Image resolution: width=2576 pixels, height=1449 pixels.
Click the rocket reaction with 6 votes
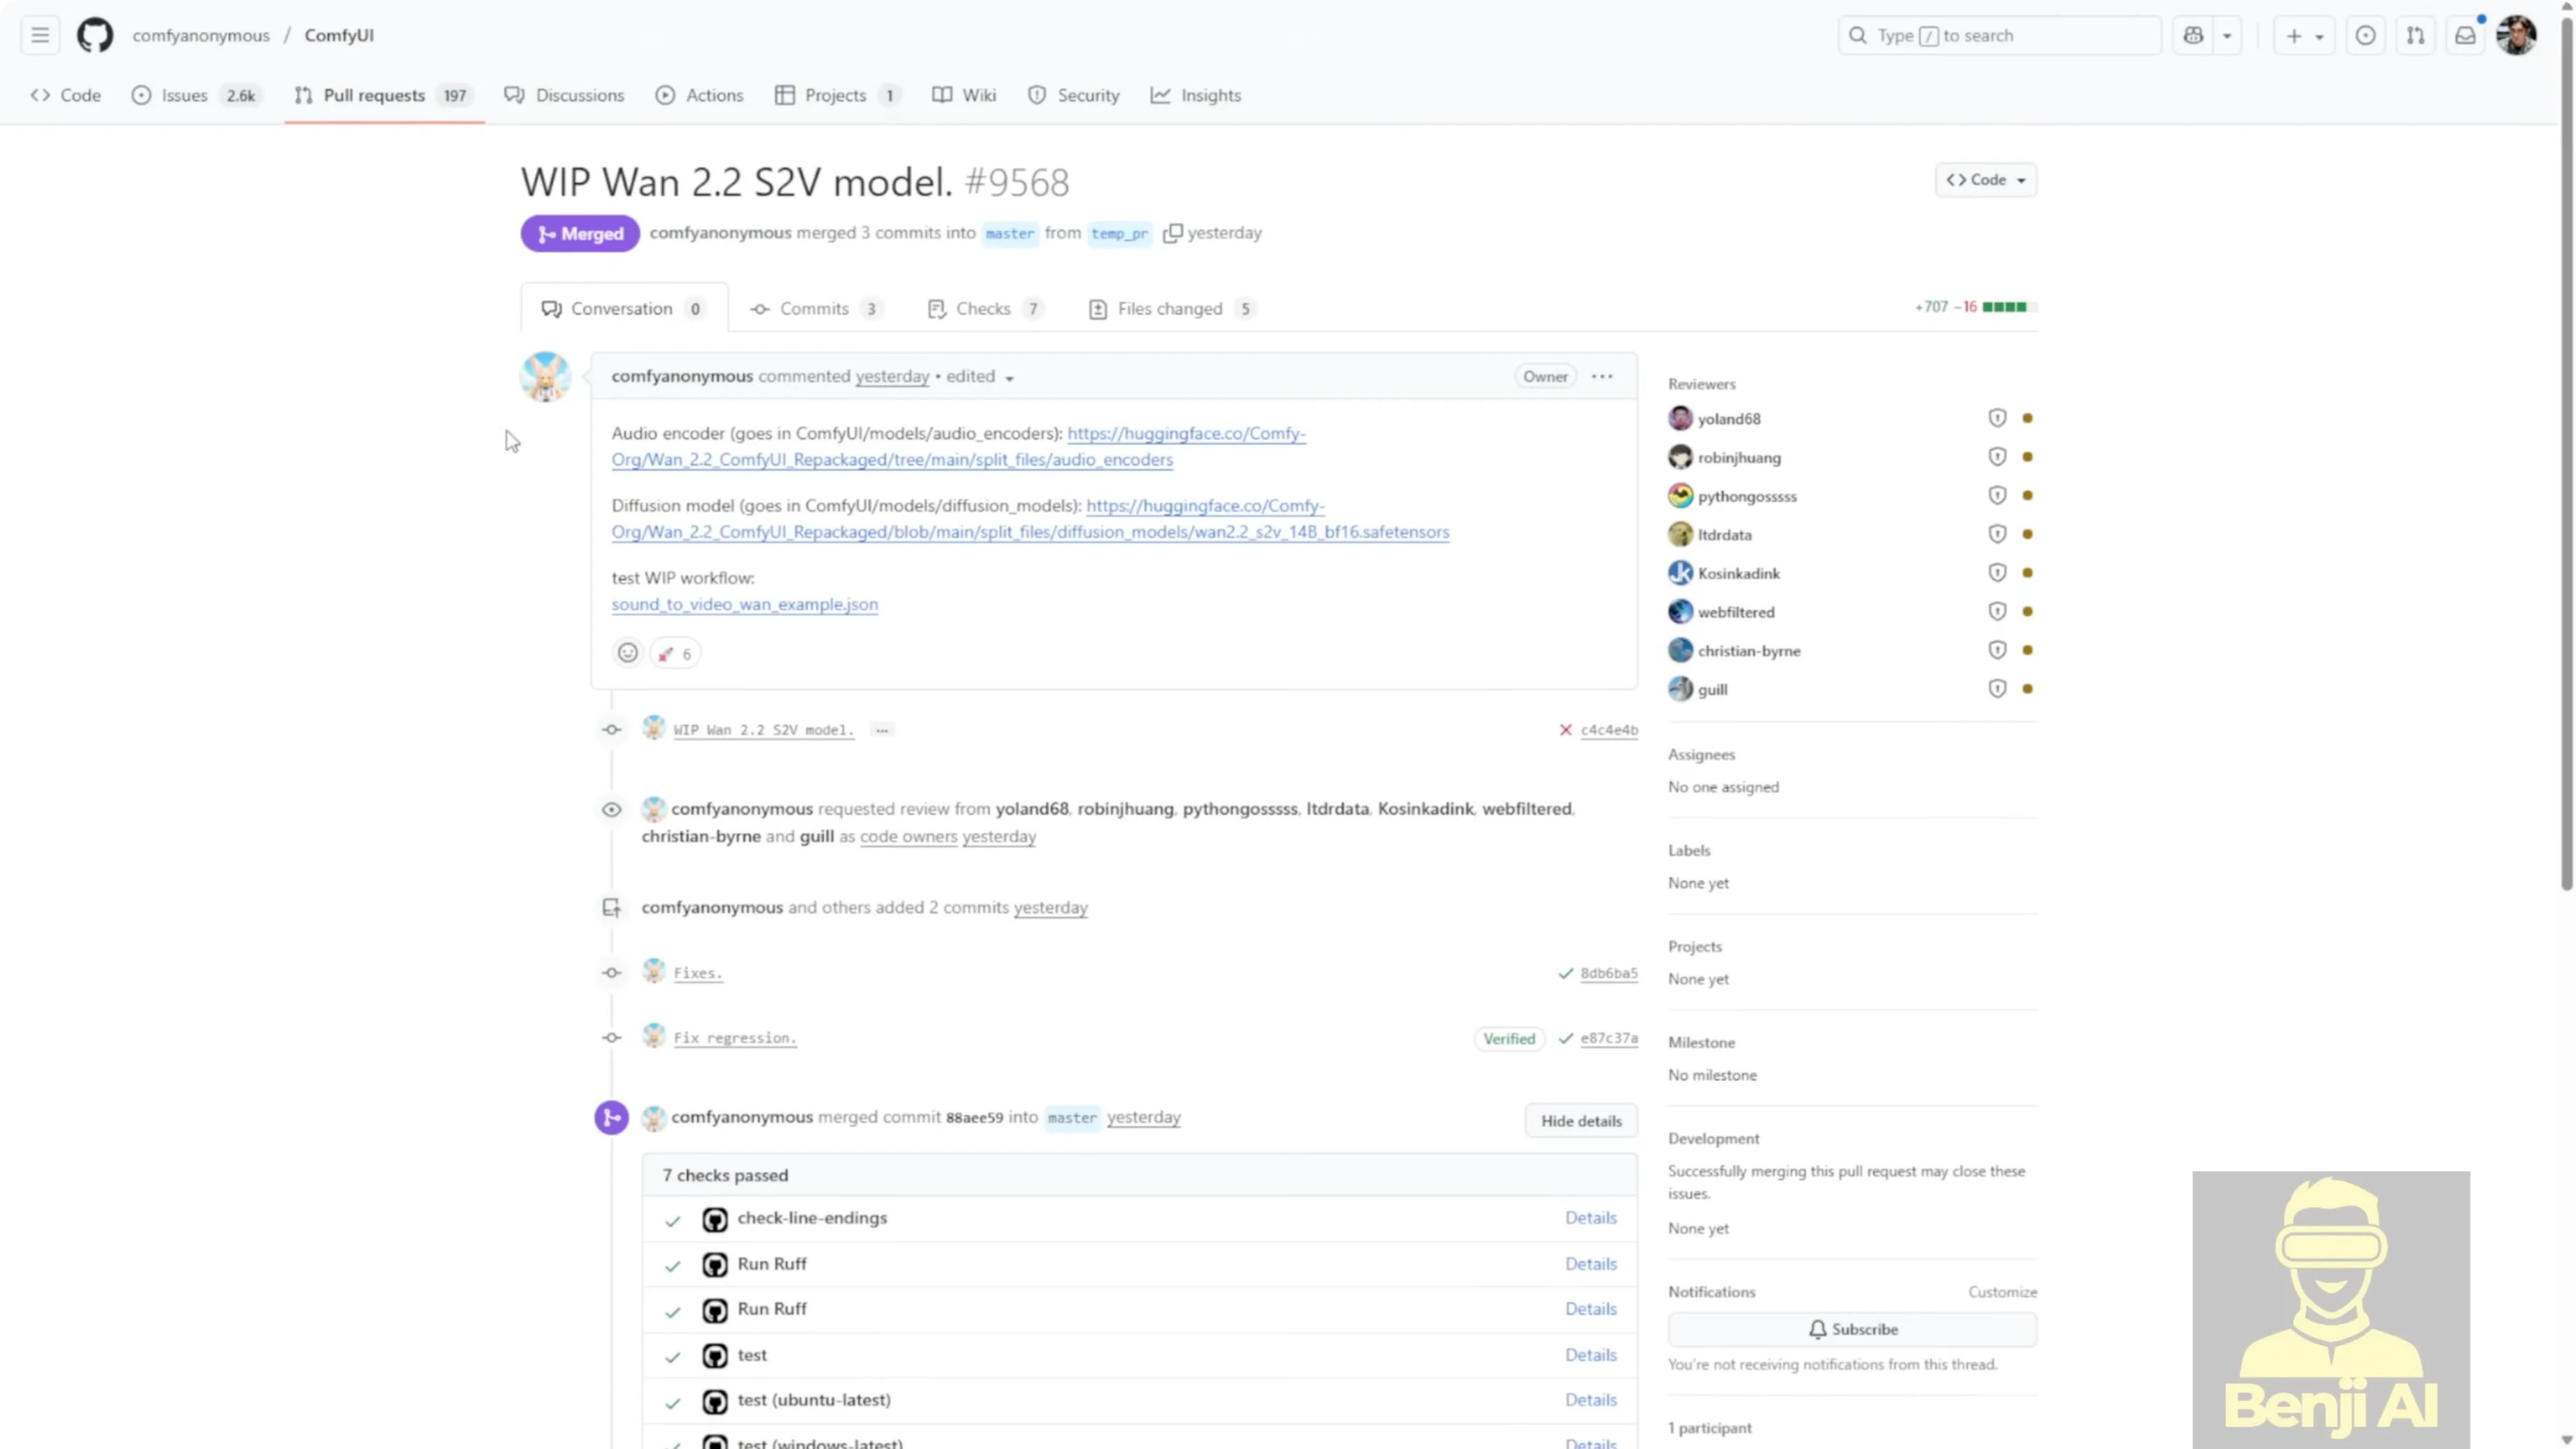(675, 653)
